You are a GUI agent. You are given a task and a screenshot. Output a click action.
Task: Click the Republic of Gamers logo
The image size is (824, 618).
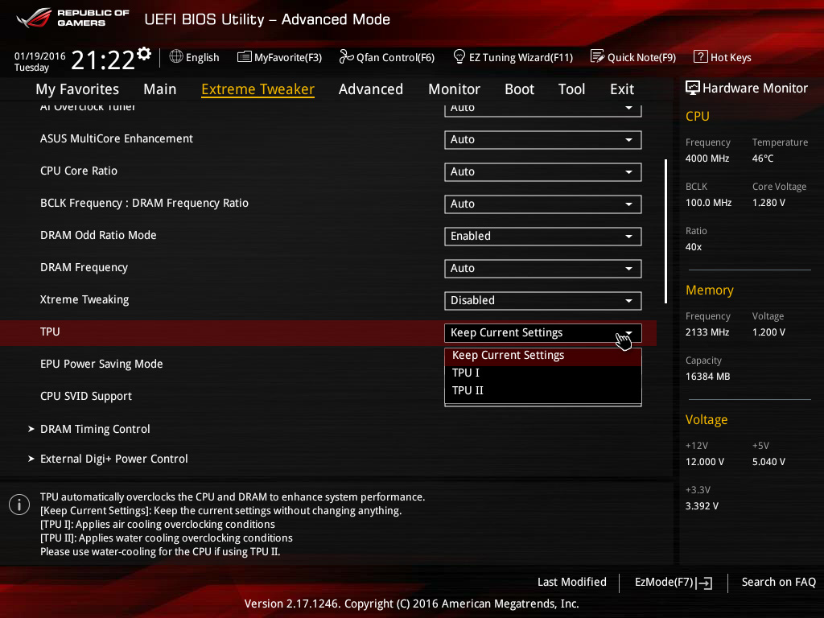coord(72,19)
